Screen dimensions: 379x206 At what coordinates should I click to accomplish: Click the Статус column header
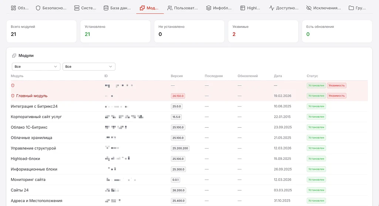pos(312,76)
